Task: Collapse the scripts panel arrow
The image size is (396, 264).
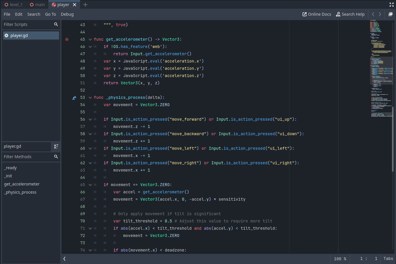Action: coord(64,258)
